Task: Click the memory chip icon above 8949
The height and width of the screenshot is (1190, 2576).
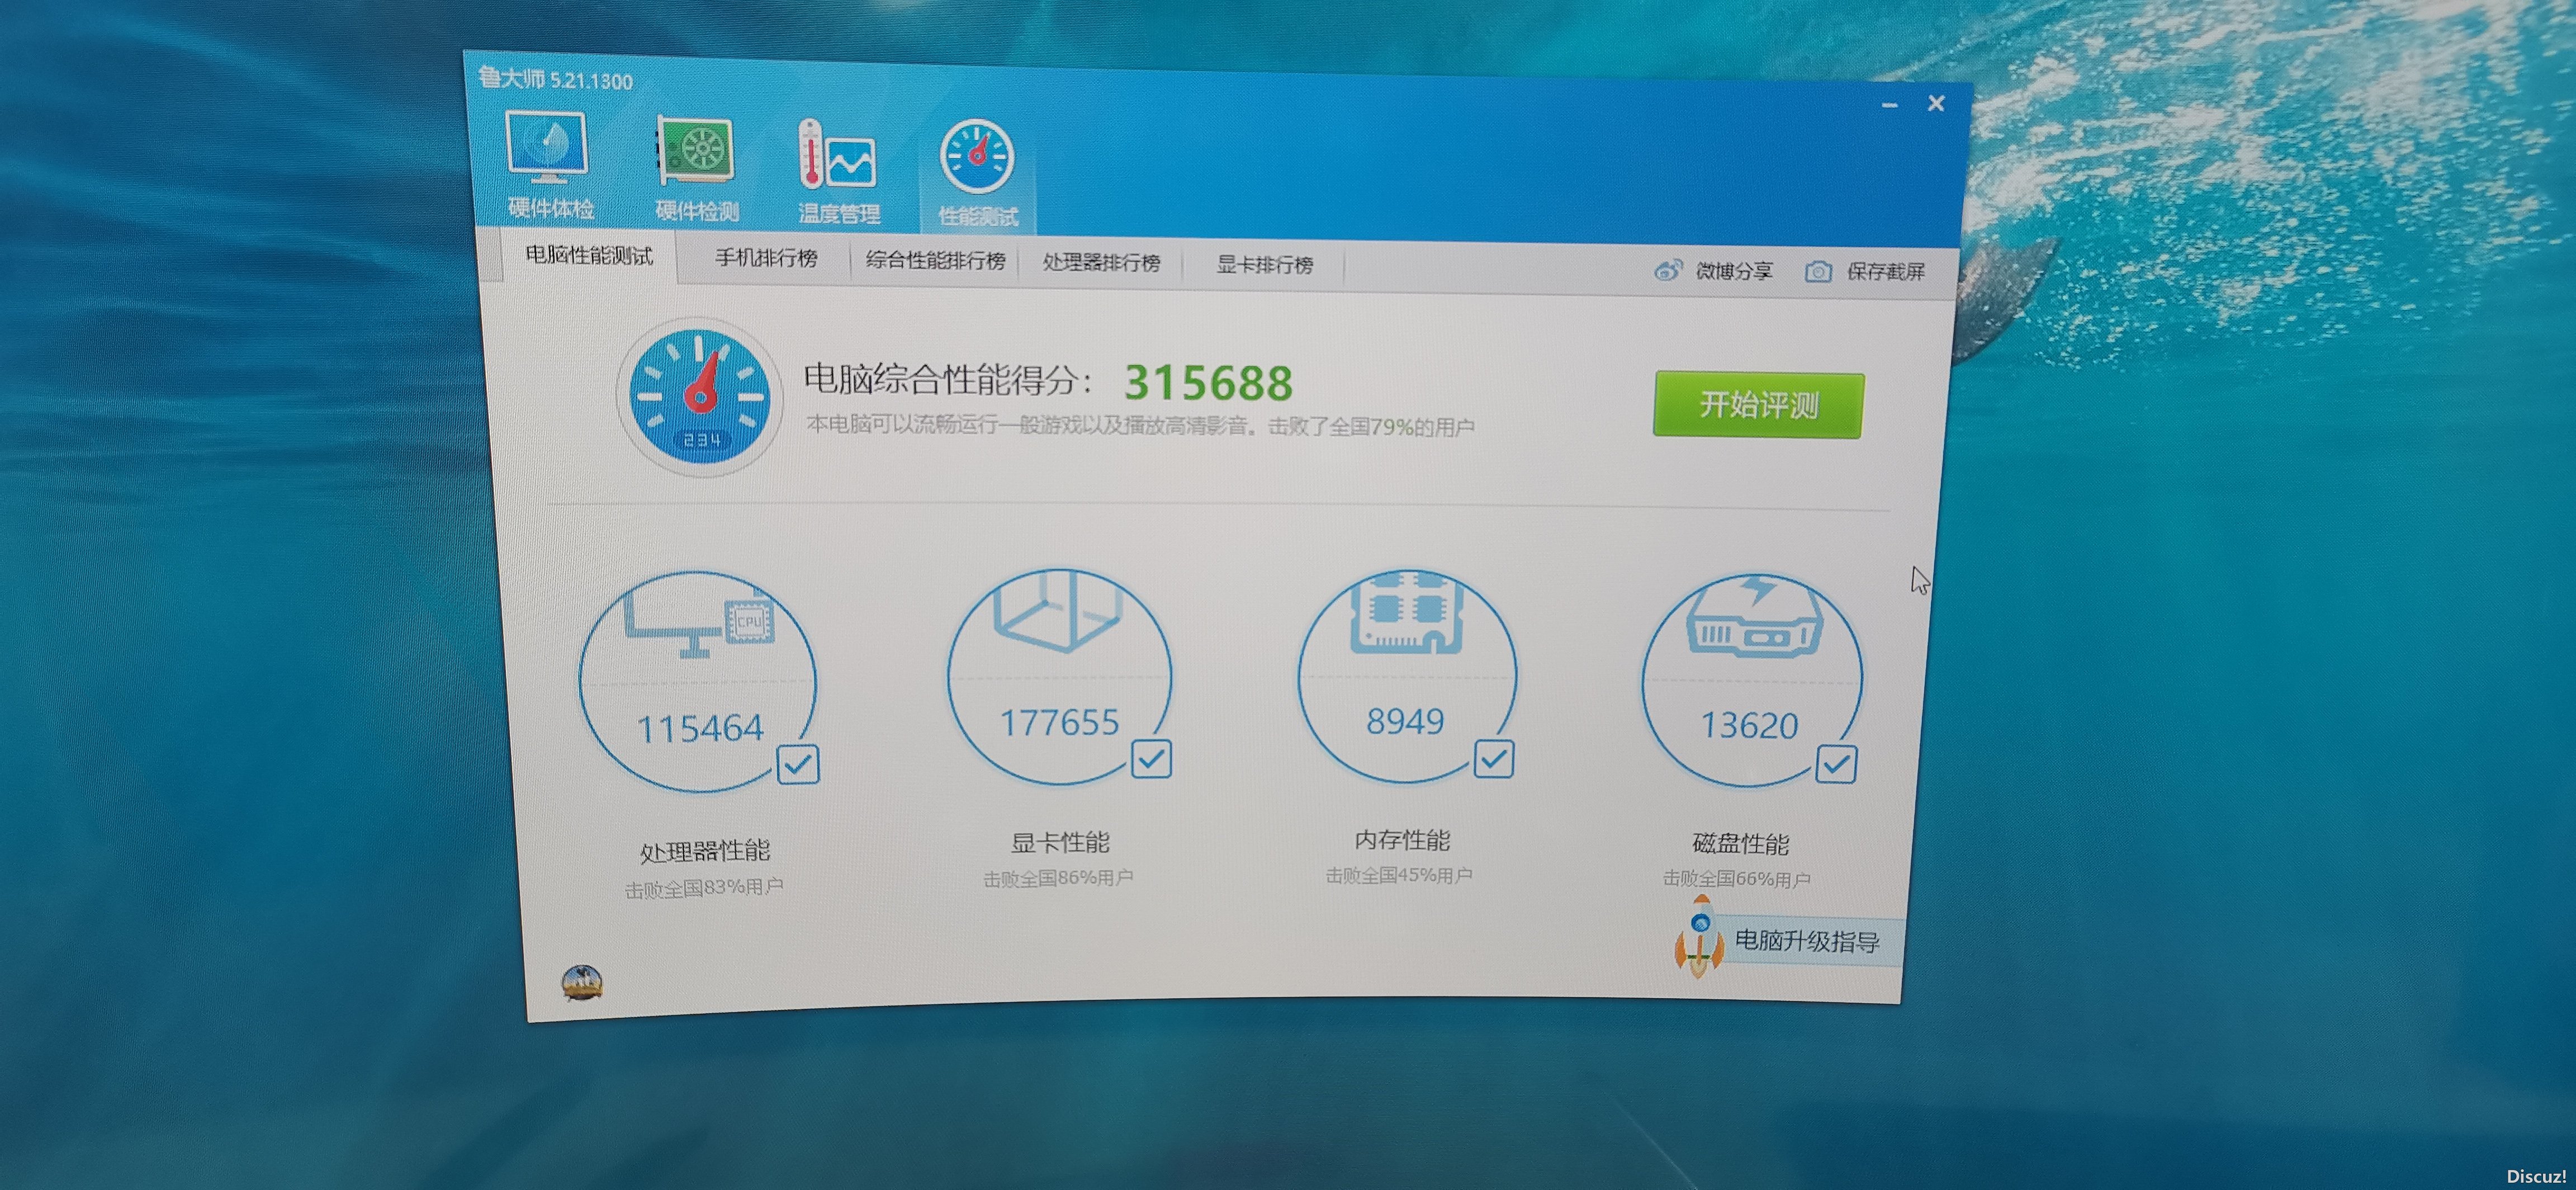Action: (1406, 612)
